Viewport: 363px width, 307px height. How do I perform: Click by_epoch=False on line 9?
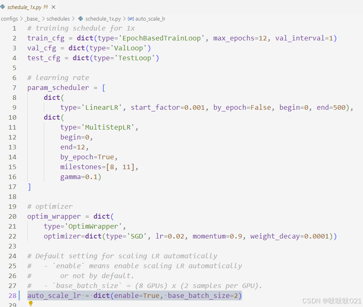pos(242,107)
